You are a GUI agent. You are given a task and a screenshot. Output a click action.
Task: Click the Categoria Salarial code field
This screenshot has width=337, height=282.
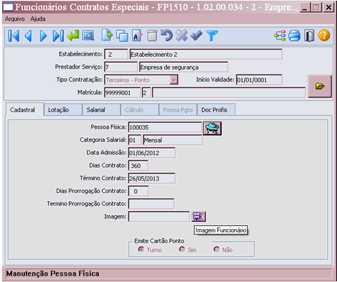pyautogui.click(x=135, y=140)
